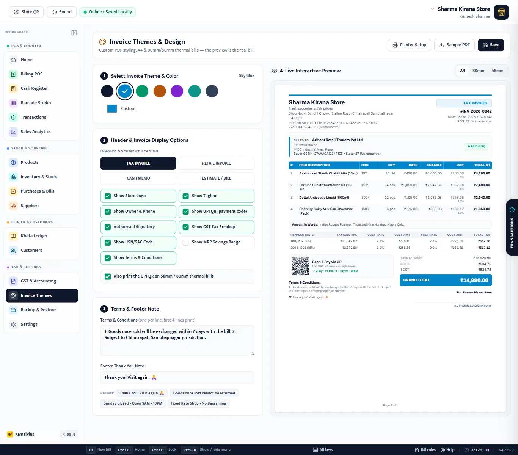
Task: Open Customers people icon
Action: tap(13, 250)
